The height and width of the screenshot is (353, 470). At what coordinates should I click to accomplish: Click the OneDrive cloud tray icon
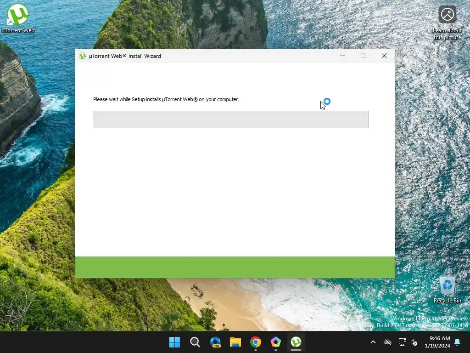387,342
